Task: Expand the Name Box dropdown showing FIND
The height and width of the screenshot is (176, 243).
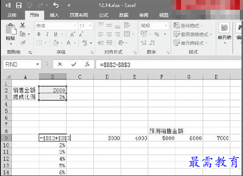Action: point(37,64)
